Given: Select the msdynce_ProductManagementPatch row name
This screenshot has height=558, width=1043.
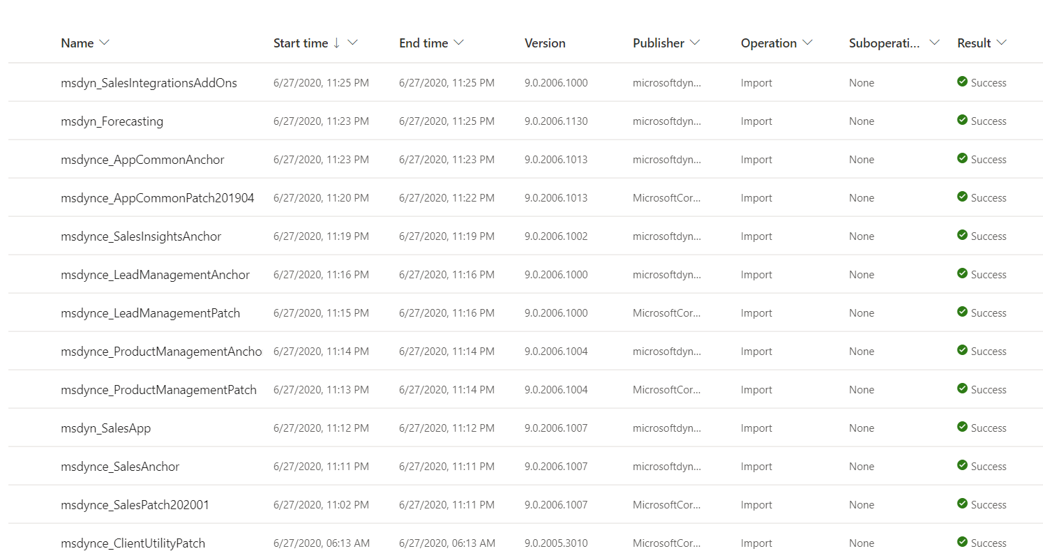Looking at the screenshot, I should [x=158, y=390].
